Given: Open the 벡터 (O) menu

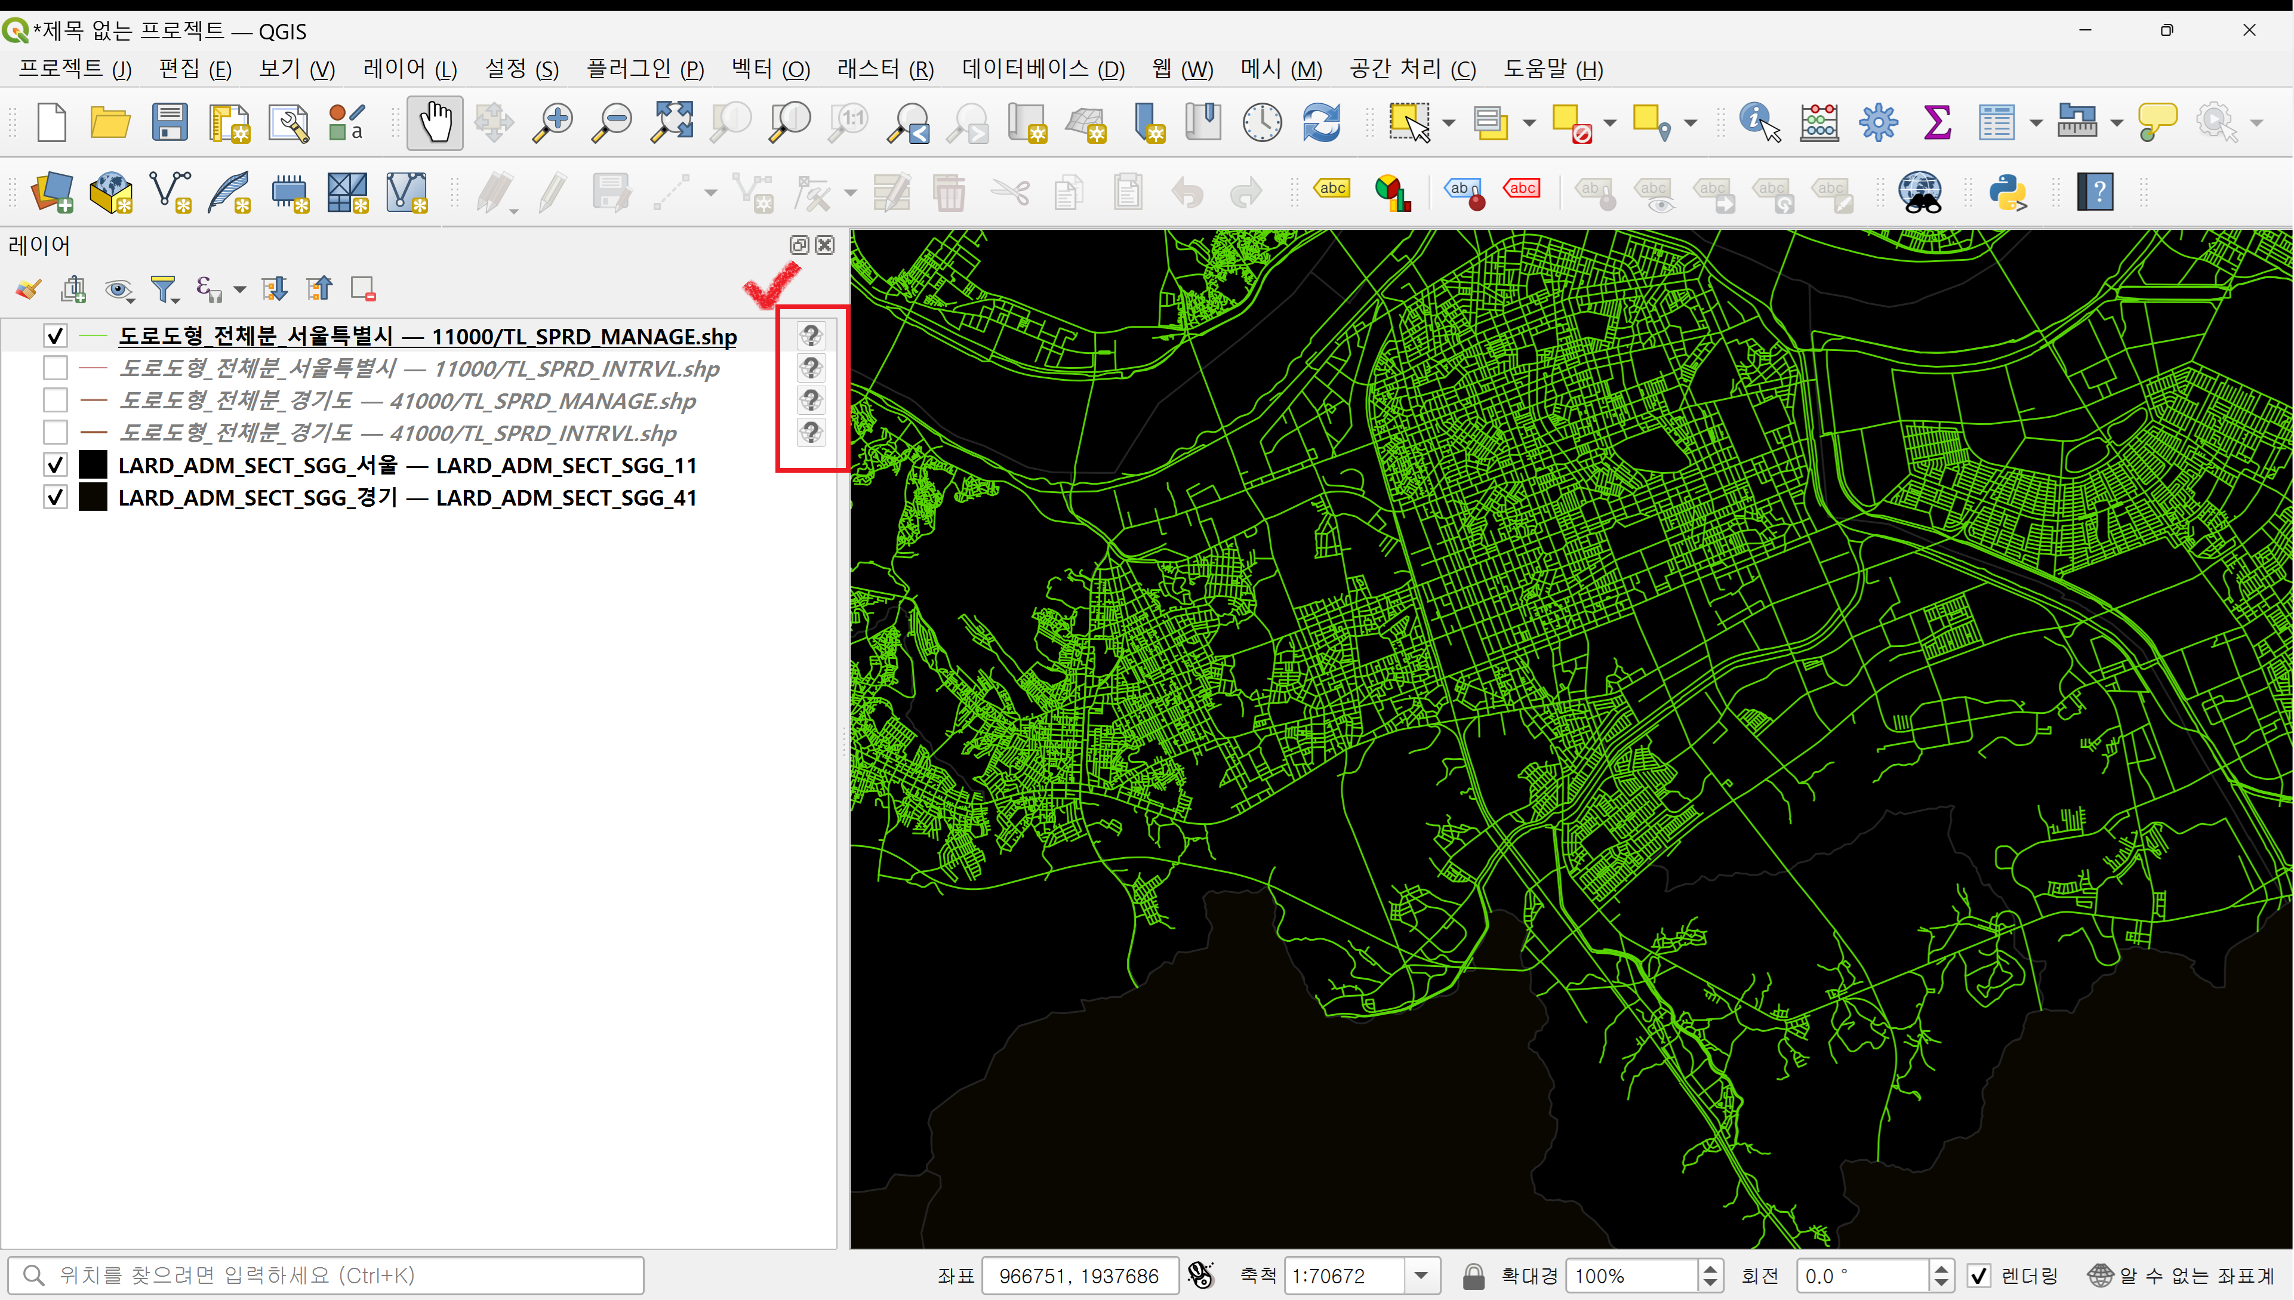Looking at the screenshot, I should (x=769, y=69).
